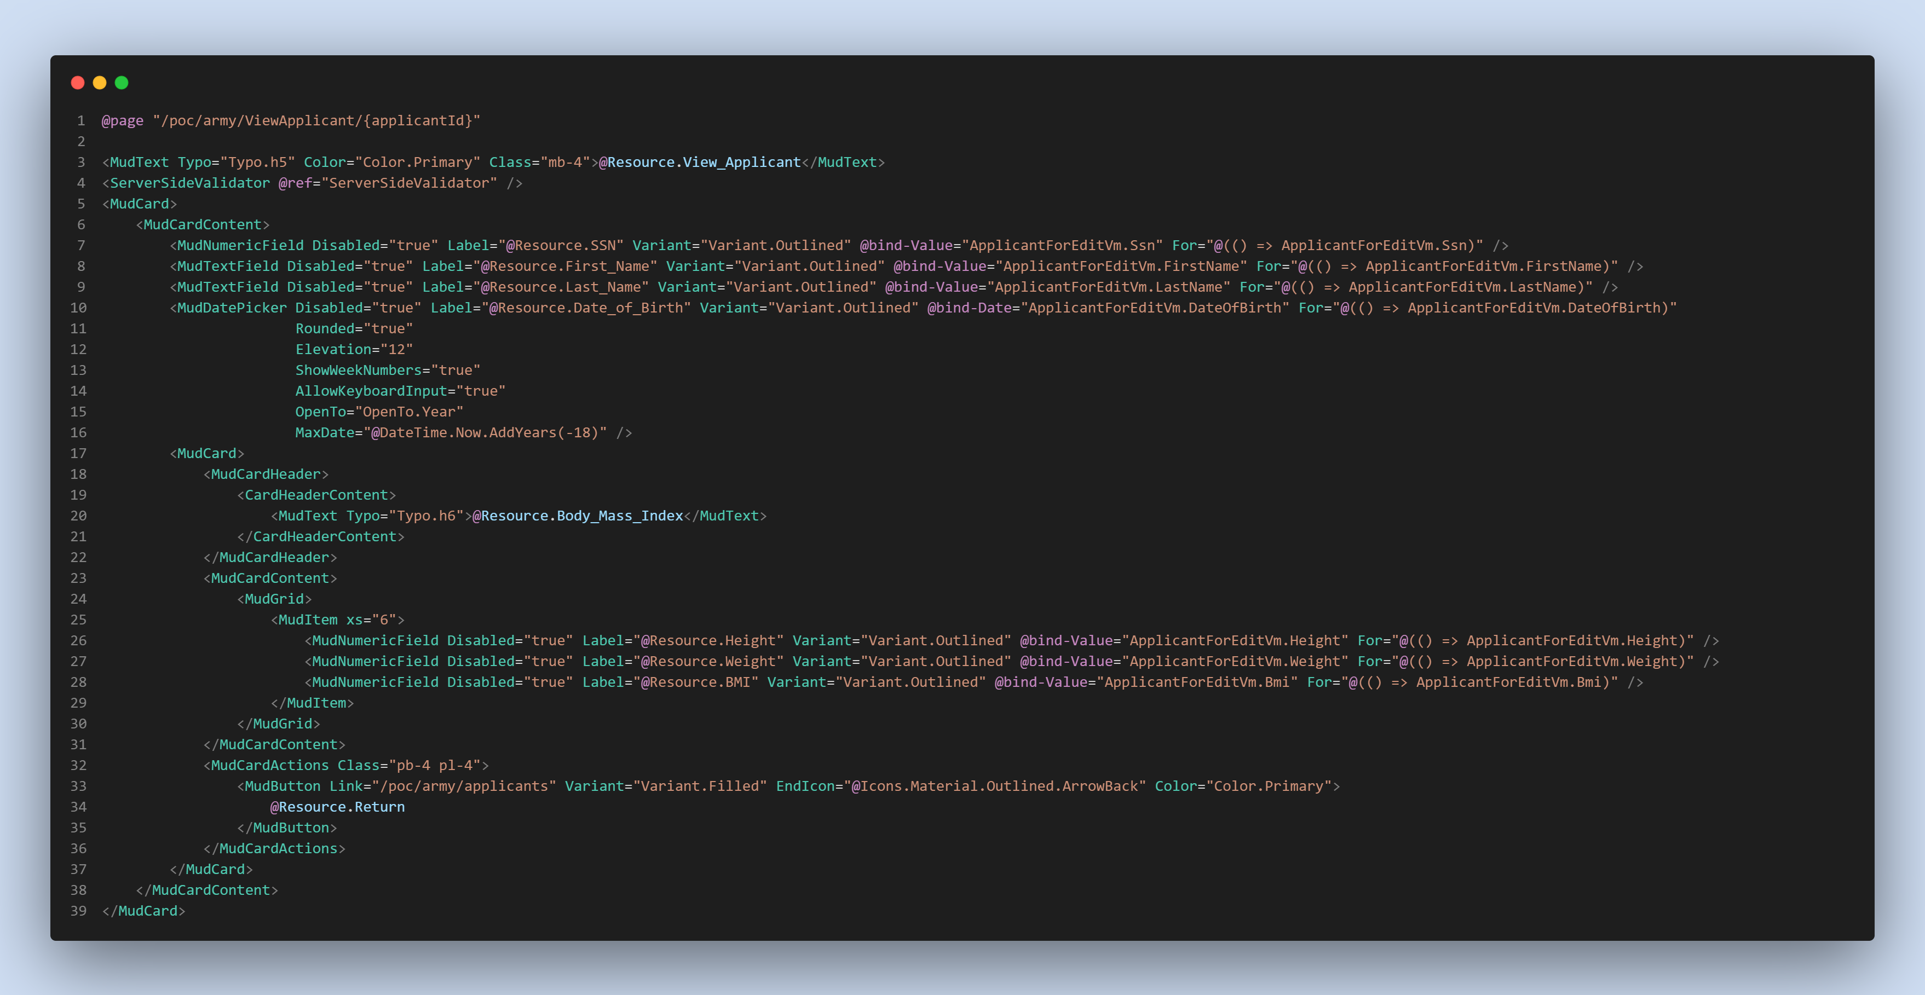Click the closing MudCard tag on line 37
Viewport: 1925px width, 995px height.
pyautogui.click(x=211, y=870)
